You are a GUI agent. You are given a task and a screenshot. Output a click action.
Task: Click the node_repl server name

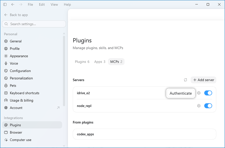pos(84,106)
